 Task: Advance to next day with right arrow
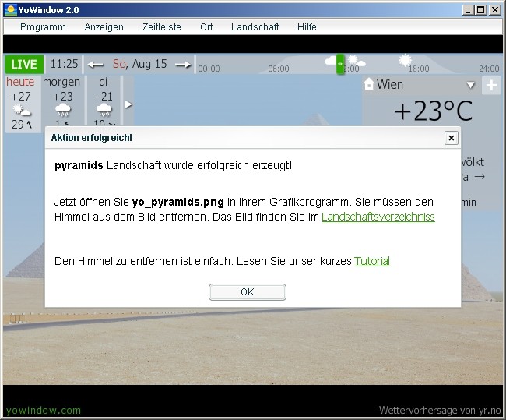pyautogui.click(x=183, y=65)
